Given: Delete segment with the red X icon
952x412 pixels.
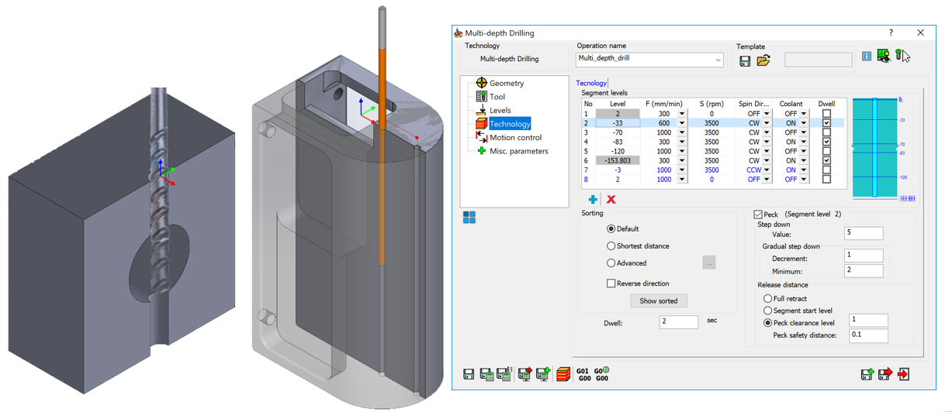Looking at the screenshot, I should (611, 200).
